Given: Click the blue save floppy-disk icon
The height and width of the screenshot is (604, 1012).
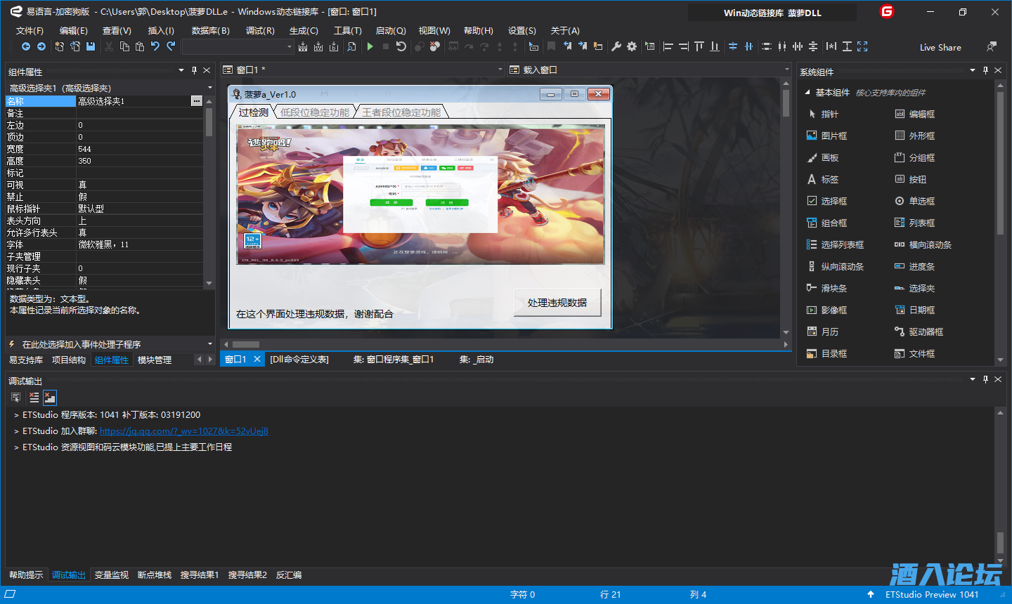Looking at the screenshot, I should point(91,46).
